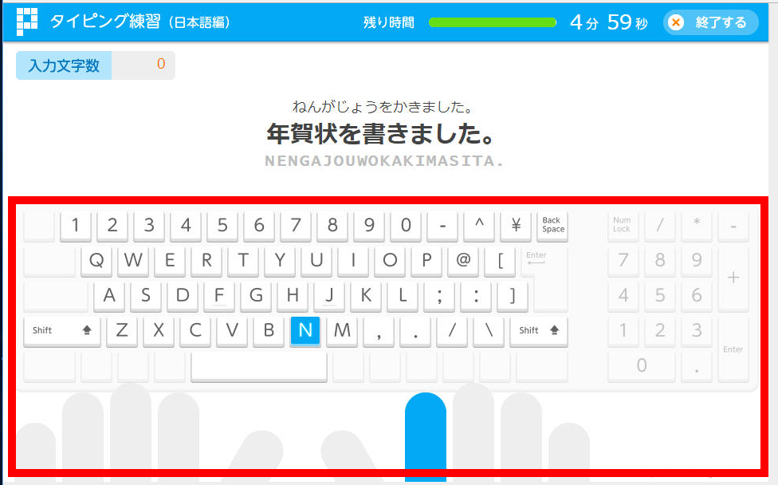Viewport: 778px width, 485px height.
Task: Click the タイピング練習 title text
Action: point(105,22)
